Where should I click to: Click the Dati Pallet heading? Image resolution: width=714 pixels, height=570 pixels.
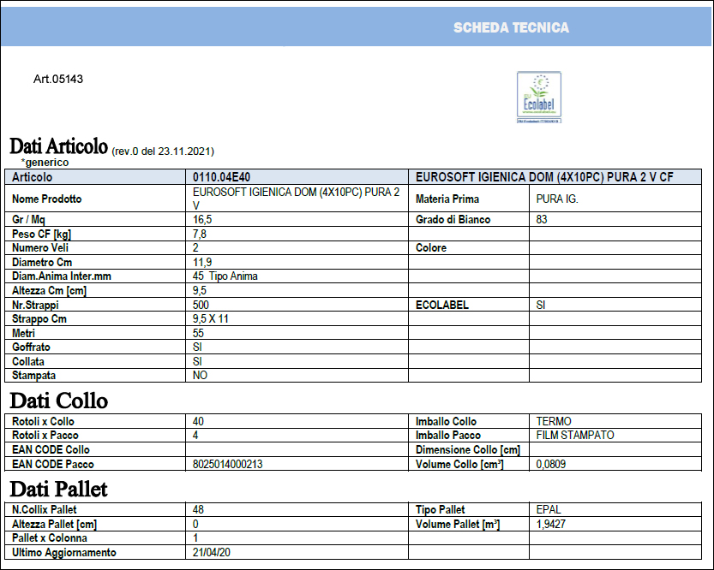59,489
